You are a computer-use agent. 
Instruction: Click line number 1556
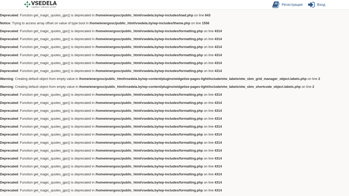(x=205, y=23)
